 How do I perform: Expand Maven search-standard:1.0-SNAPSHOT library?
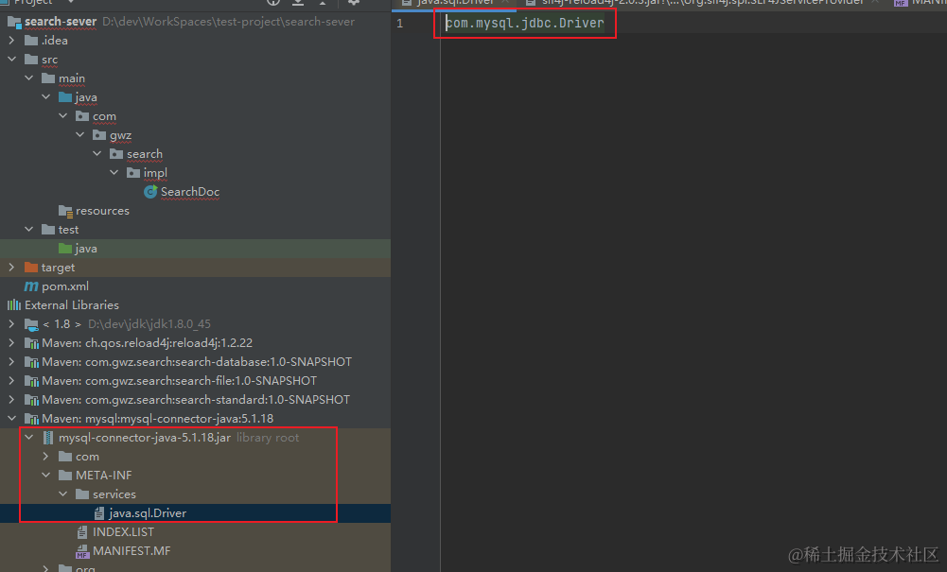(11, 399)
